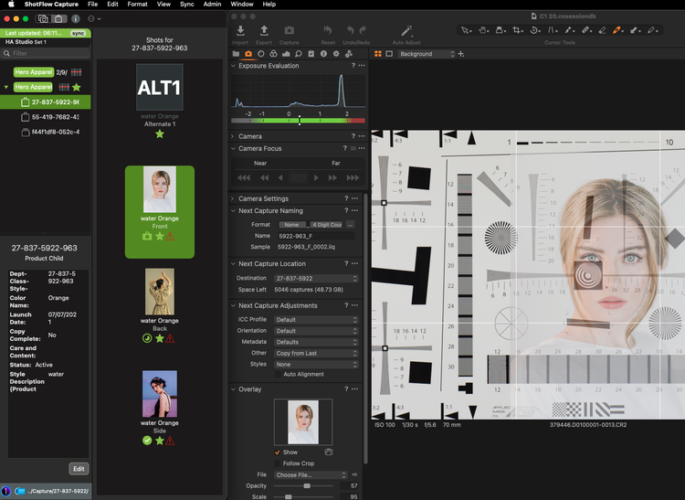The height and width of the screenshot is (500, 685).
Task: Open the ICC Profile dropdown
Action: click(x=316, y=320)
